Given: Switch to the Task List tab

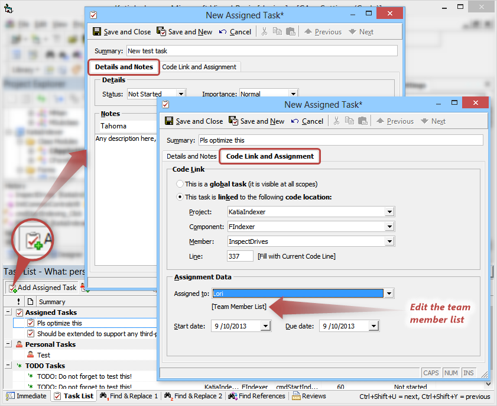Looking at the screenshot, I should pyautogui.click(x=73, y=396).
